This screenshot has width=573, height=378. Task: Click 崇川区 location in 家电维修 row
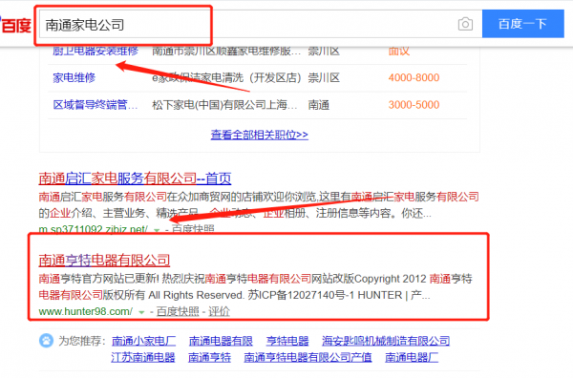(324, 77)
